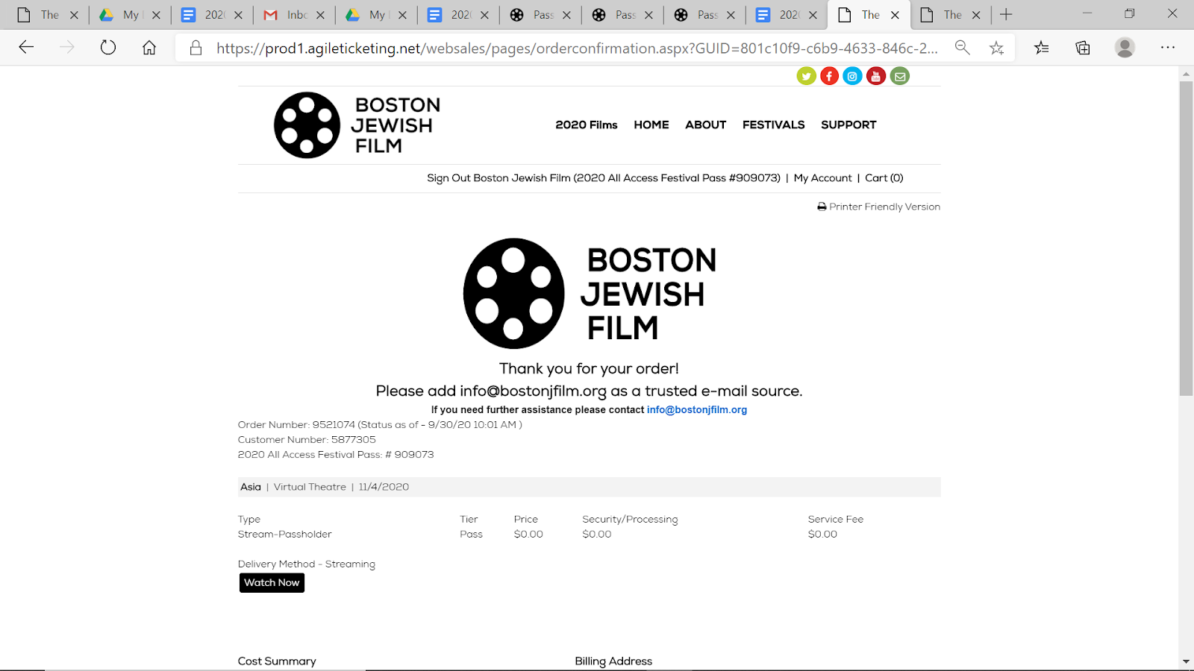Click the film title 'Asia'
This screenshot has width=1194, height=671.
coord(251,487)
